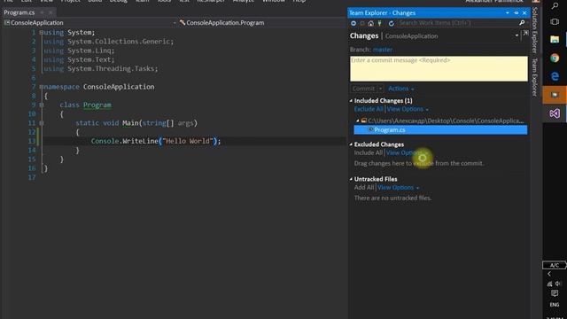The height and width of the screenshot is (319, 567).
Task: Collapse the namespace ConsoleApplication block
Action: click(x=42, y=87)
